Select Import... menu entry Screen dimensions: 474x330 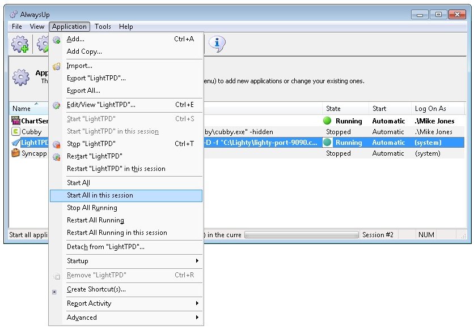(x=126, y=66)
